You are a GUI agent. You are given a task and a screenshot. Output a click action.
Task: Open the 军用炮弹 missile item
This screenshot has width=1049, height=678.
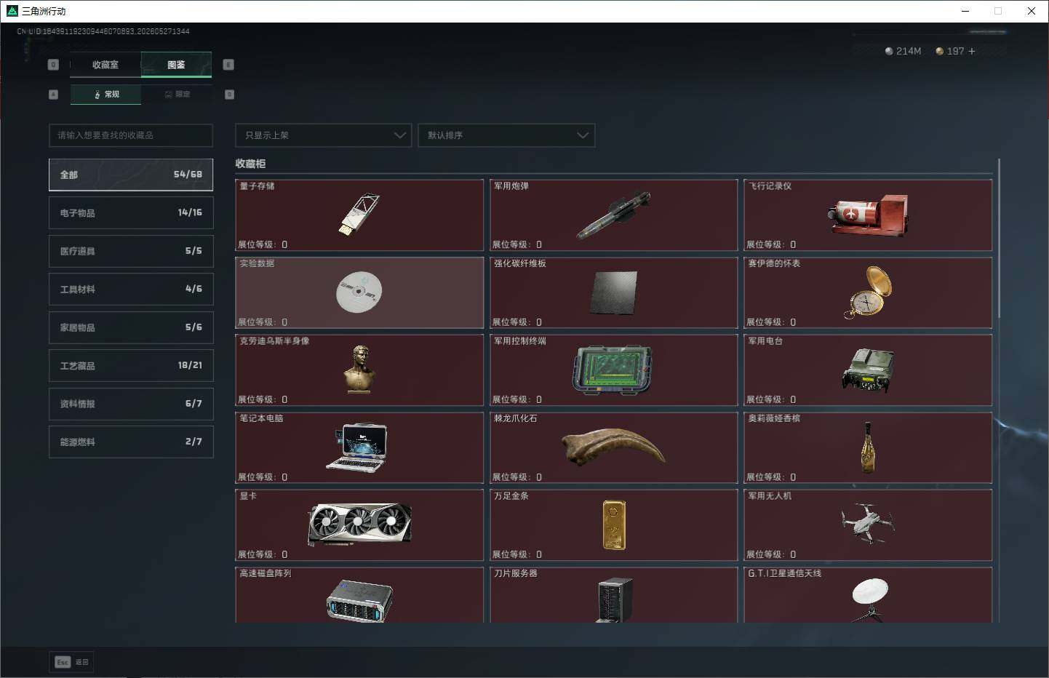(613, 215)
